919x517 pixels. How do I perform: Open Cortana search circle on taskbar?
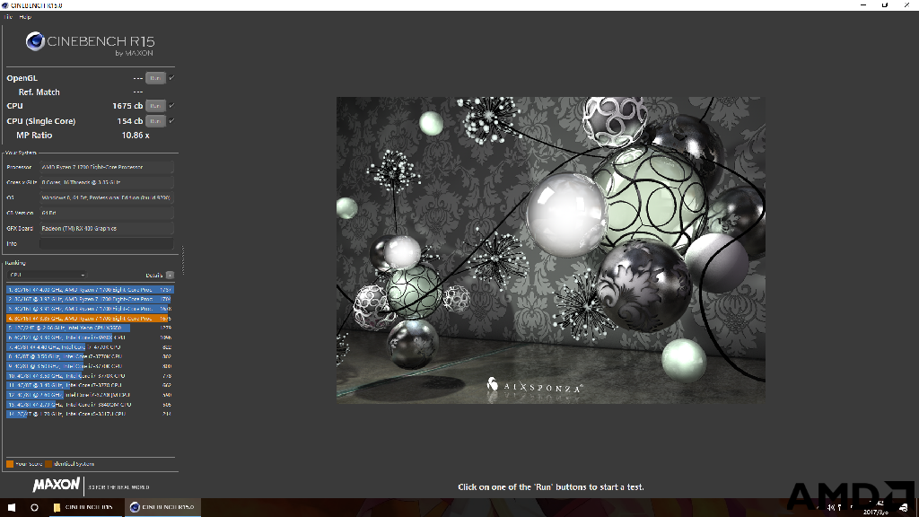(x=34, y=507)
